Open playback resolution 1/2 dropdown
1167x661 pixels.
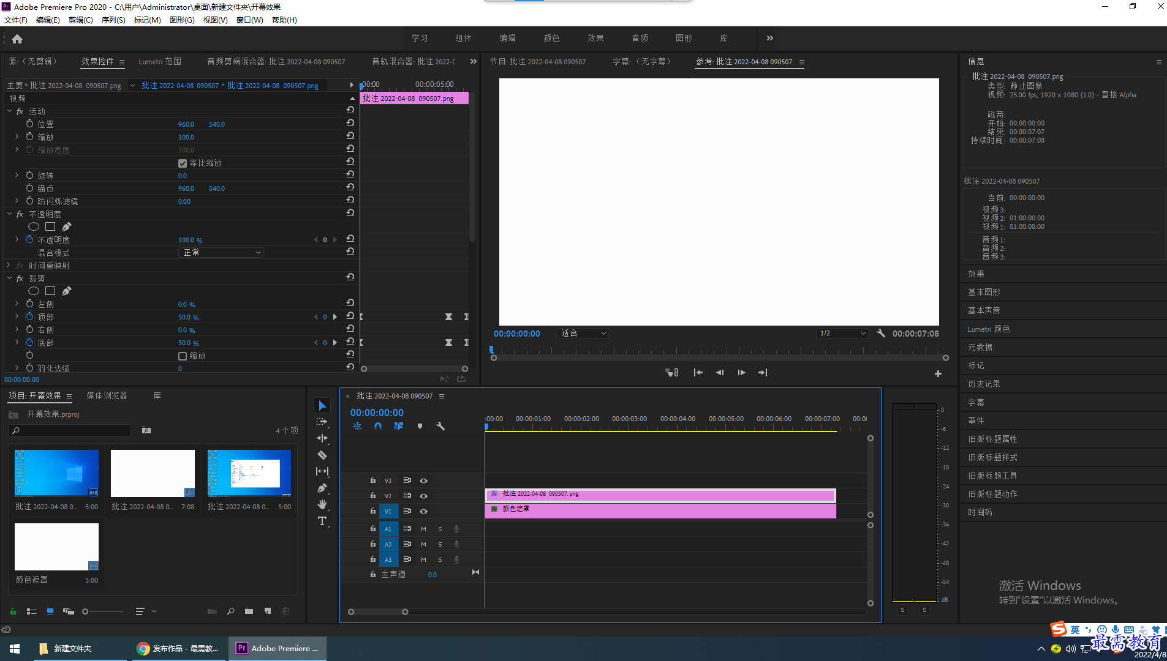843,334
